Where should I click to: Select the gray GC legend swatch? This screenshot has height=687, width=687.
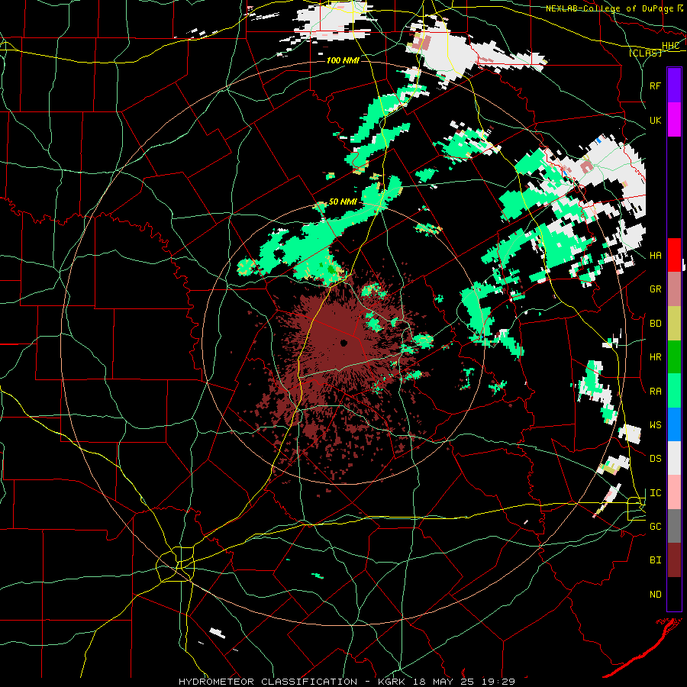tap(674, 526)
